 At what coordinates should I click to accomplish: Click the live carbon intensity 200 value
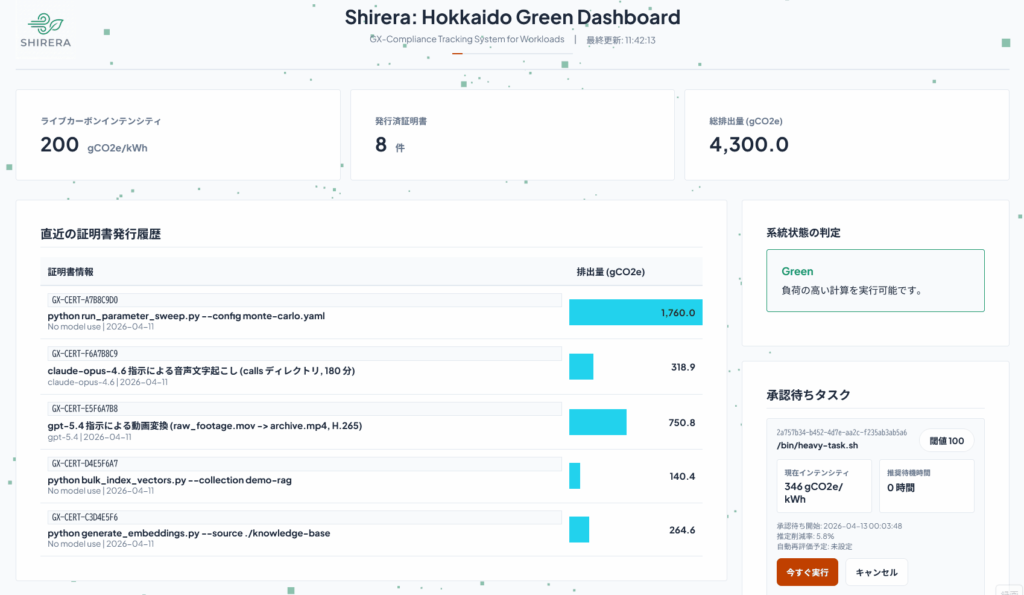pyautogui.click(x=60, y=145)
